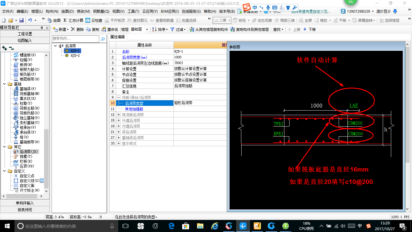
Task: Select 桩承台(V) tree item
Action: [28, 127]
